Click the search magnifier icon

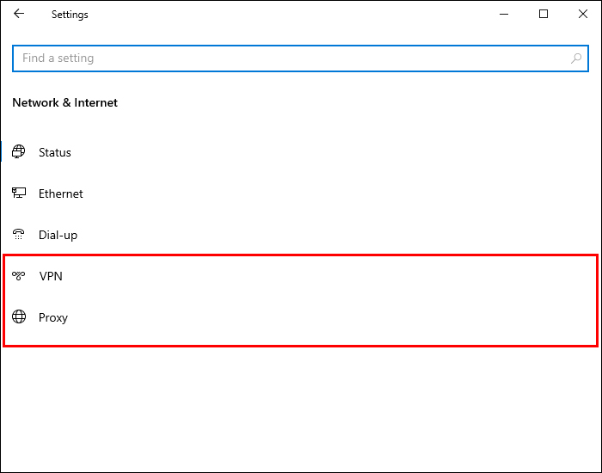(576, 58)
